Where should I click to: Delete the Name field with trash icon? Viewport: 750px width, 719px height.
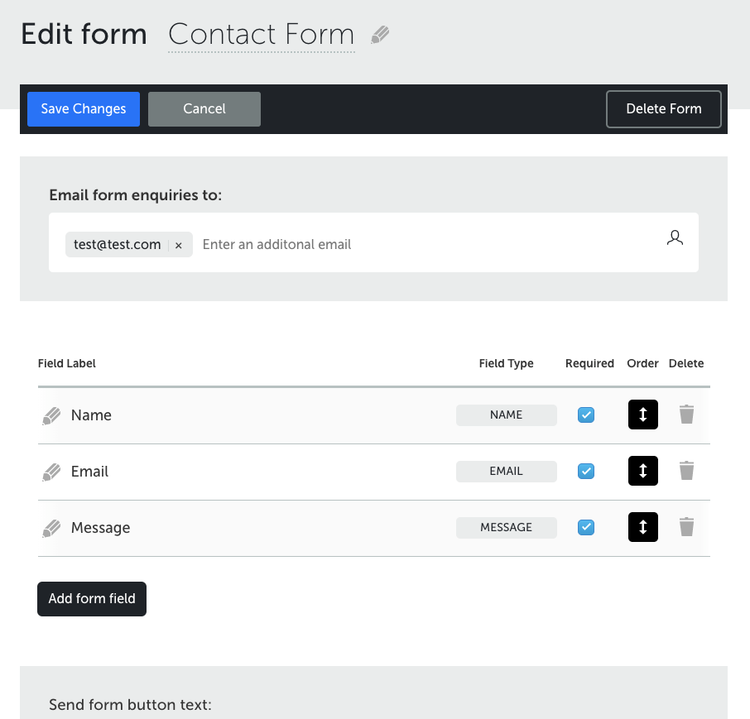click(x=686, y=414)
